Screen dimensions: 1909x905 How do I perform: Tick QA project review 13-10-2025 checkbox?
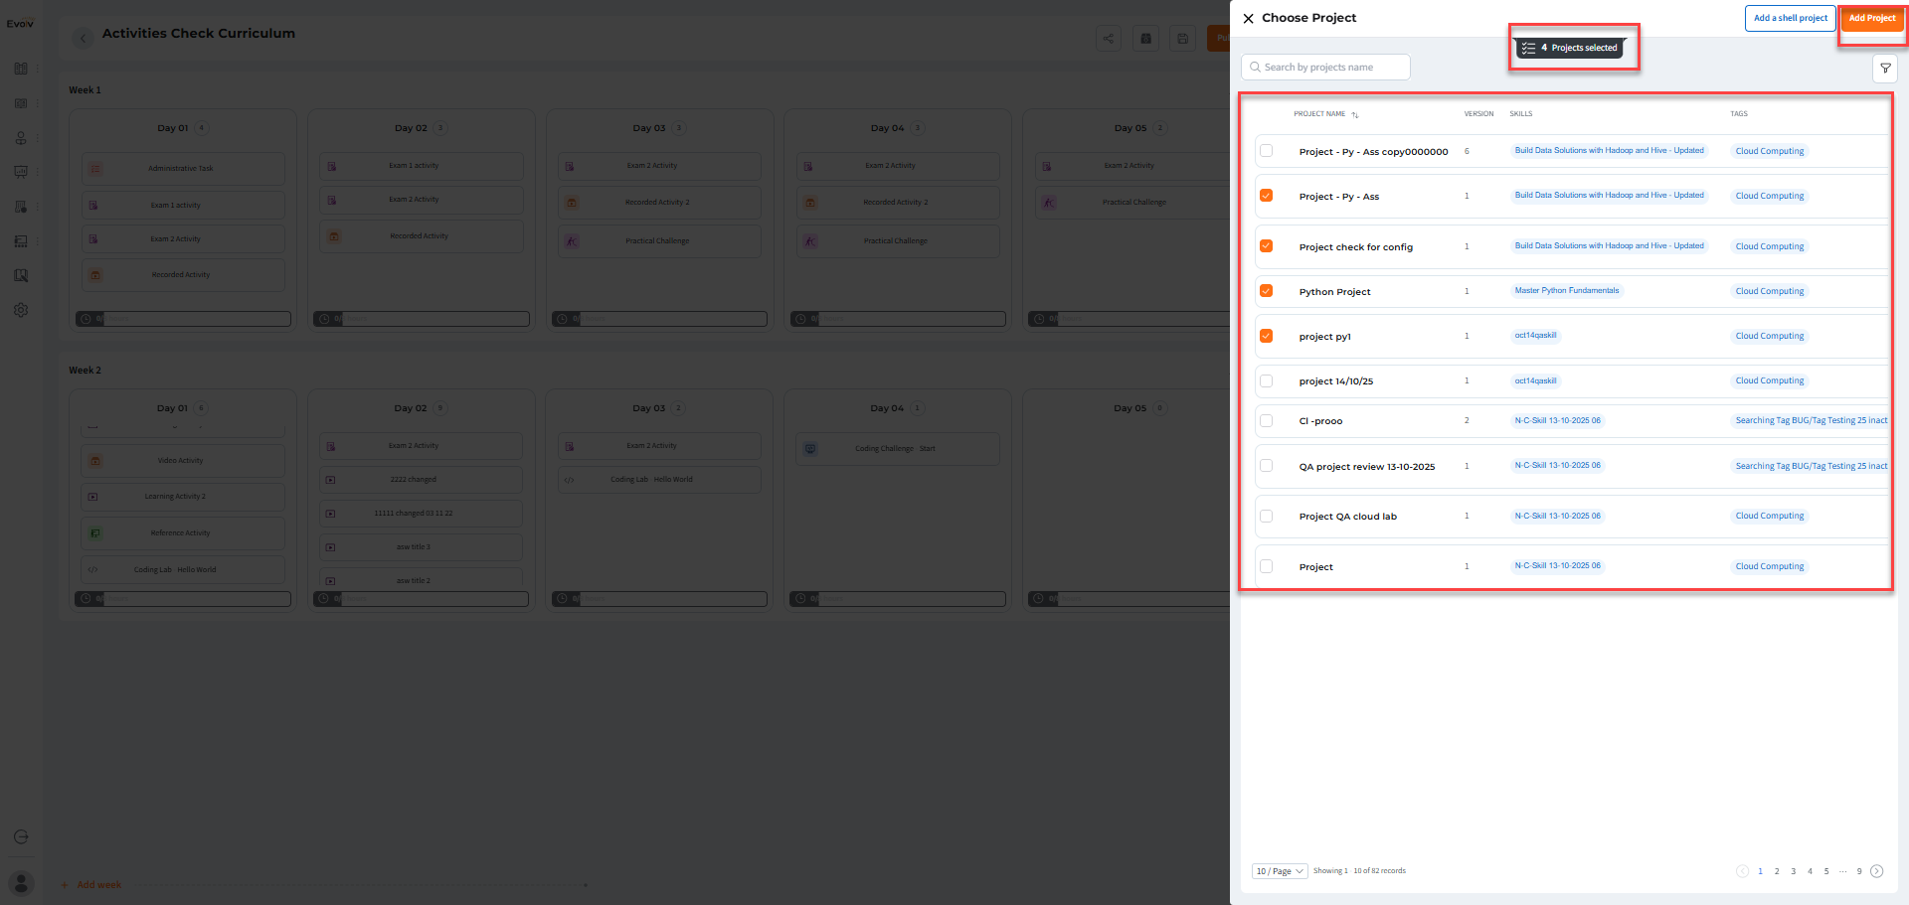click(x=1266, y=466)
